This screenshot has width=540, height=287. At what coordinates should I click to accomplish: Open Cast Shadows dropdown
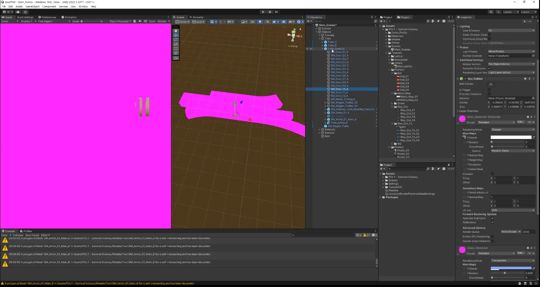click(511, 30)
